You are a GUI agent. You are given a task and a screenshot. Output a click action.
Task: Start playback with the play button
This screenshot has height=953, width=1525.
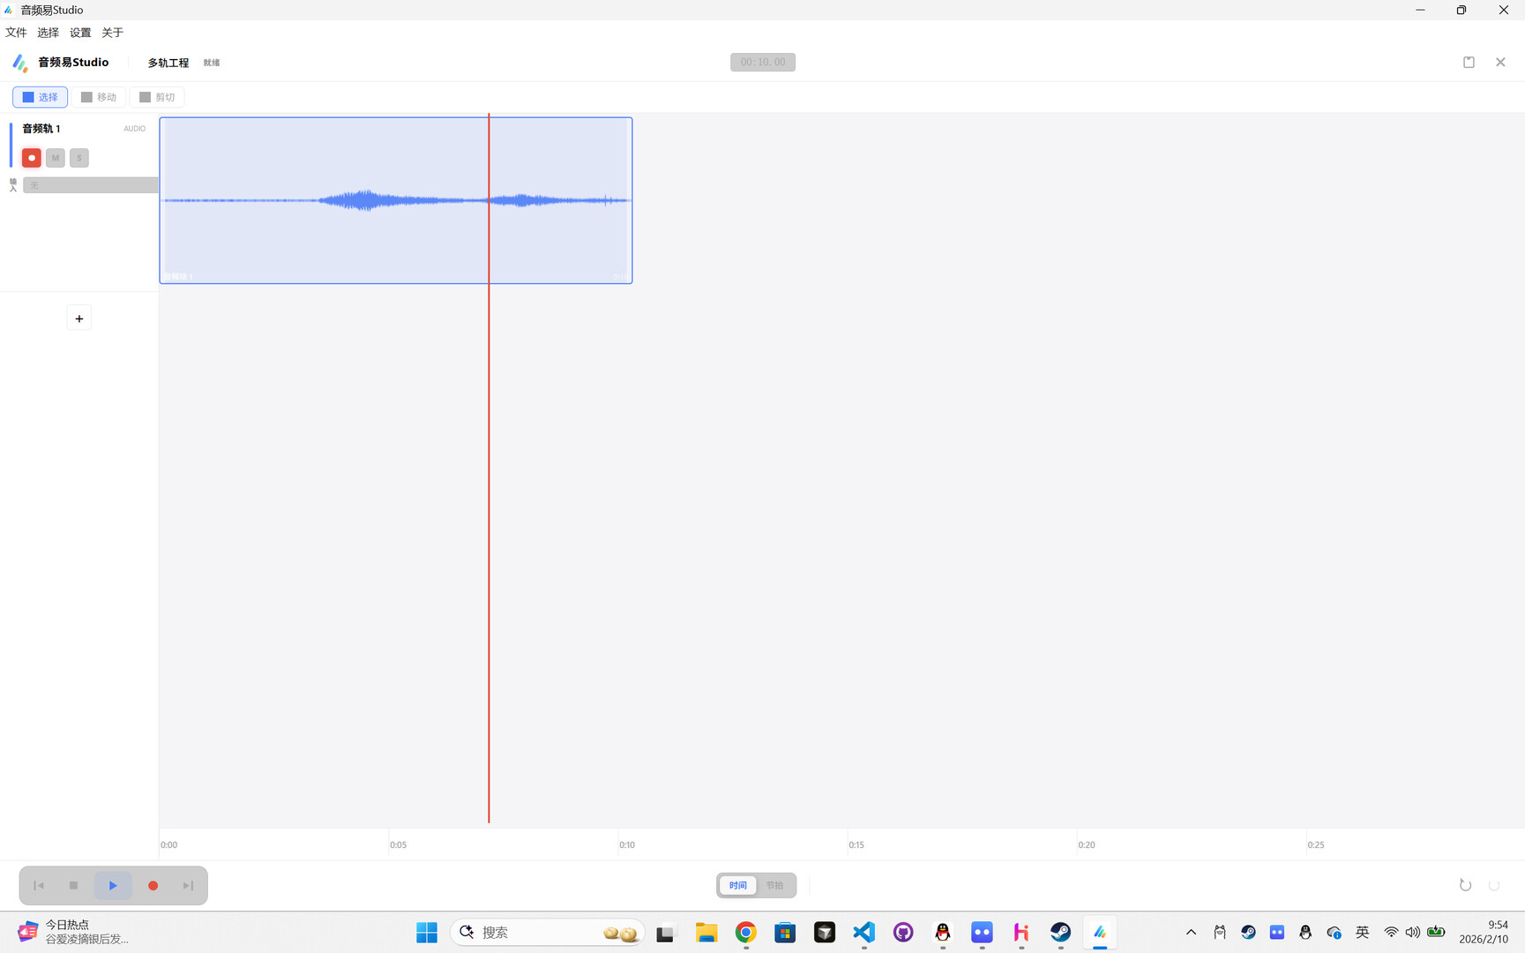(113, 885)
